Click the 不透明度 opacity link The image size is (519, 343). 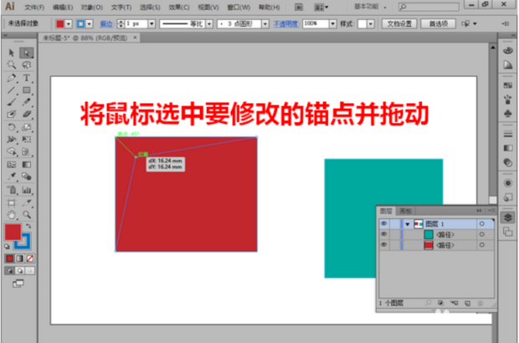pos(285,23)
